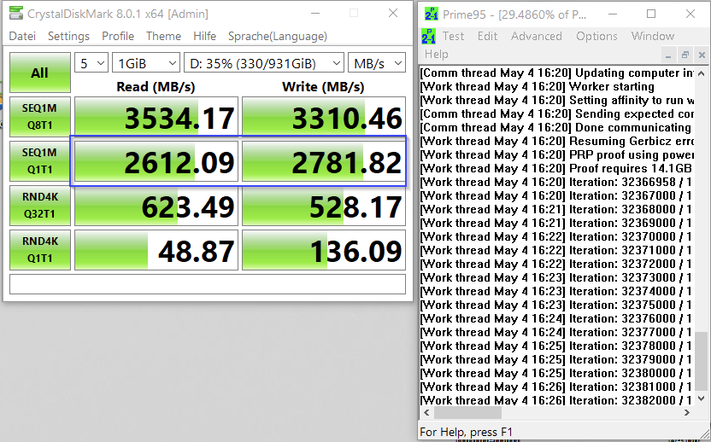Minimize the inner Prime95 worker window
Viewport: 711px width, 442px height.
[x=668, y=55]
